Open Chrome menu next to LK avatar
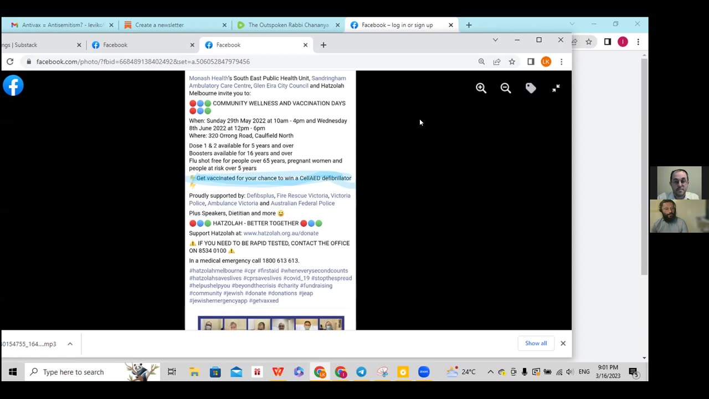This screenshot has height=399, width=709. pyautogui.click(x=561, y=62)
